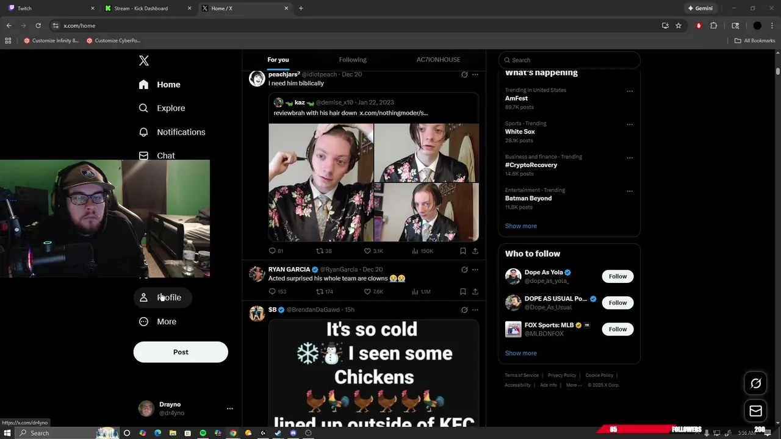The width and height of the screenshot is (781, 439).
Task: Repost the peachjars post with 38 reposts
Action: tap(323, 251)
